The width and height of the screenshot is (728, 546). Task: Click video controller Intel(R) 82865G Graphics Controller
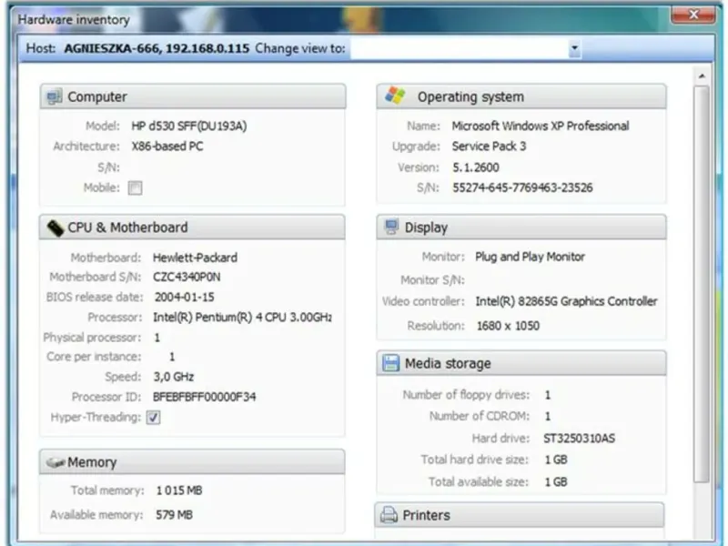click(x=566, y=301)
